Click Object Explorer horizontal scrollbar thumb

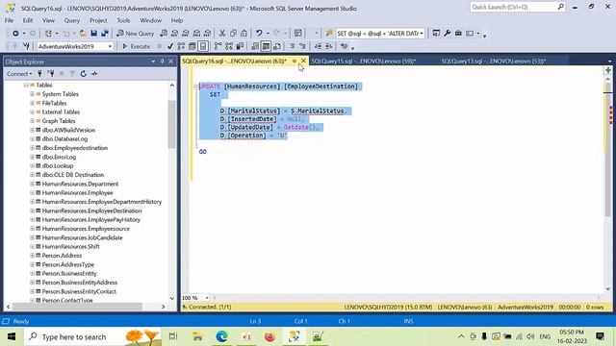(x=77, y=307)
